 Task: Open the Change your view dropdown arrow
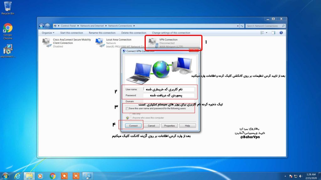coord(267,33)
